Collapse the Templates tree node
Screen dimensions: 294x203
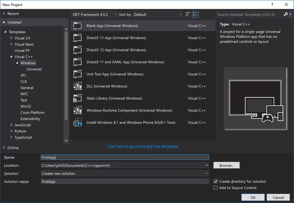tap(5, 32)
